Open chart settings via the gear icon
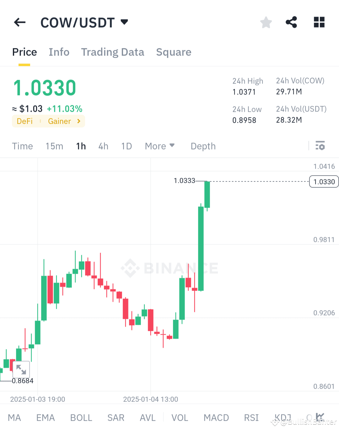339x429 pixels. tap(320, 146)
